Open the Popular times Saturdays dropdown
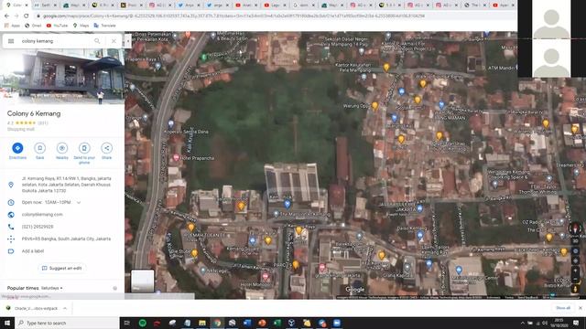586x329 pixels. click(x=51, y=289)
